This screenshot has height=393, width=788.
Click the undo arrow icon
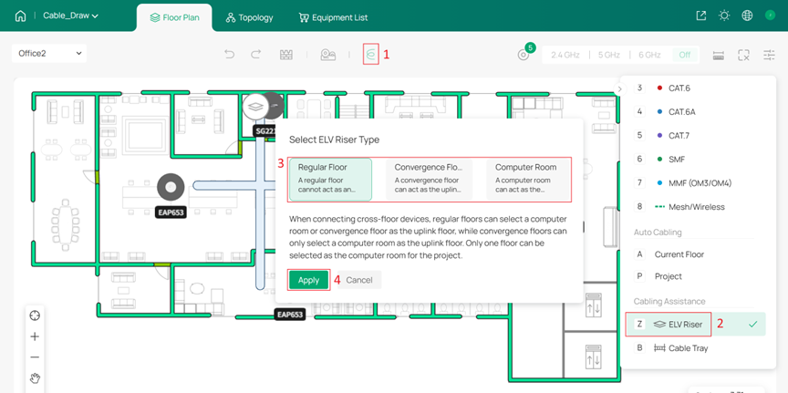pos(230,55)
